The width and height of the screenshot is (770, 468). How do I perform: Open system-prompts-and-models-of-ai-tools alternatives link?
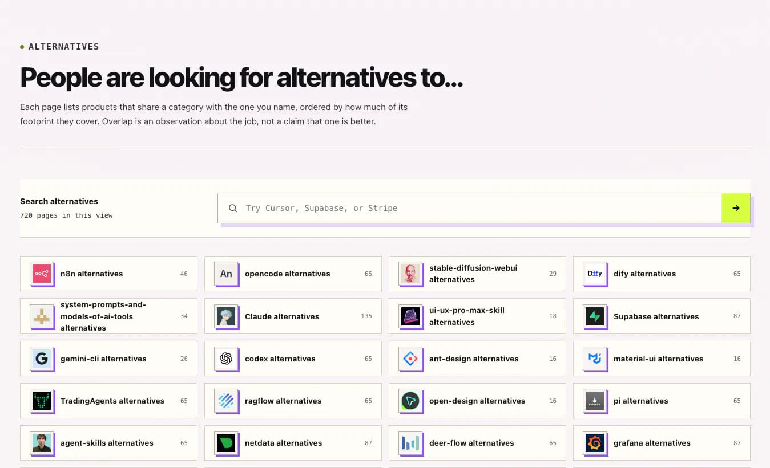click(x=108, y=316)
